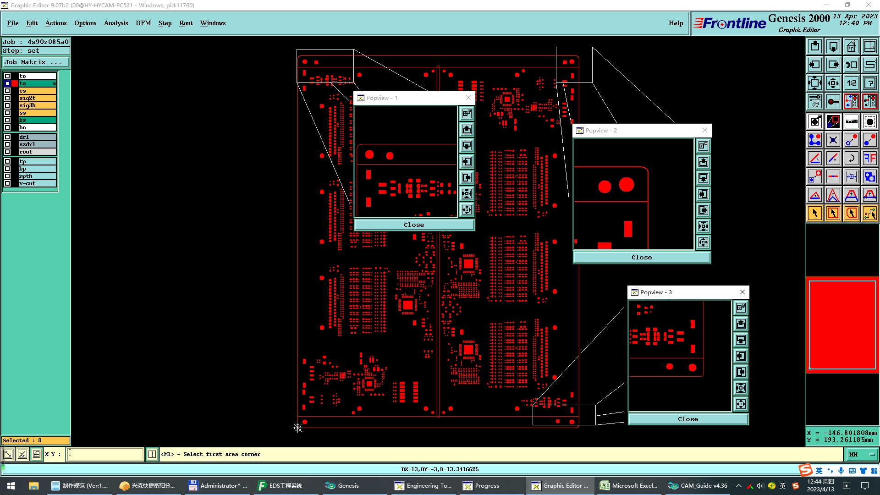The width and height of the screenshot is (880, 495).
Task: Show hidden system tray icons chevron
Action: tap(738, 486)
